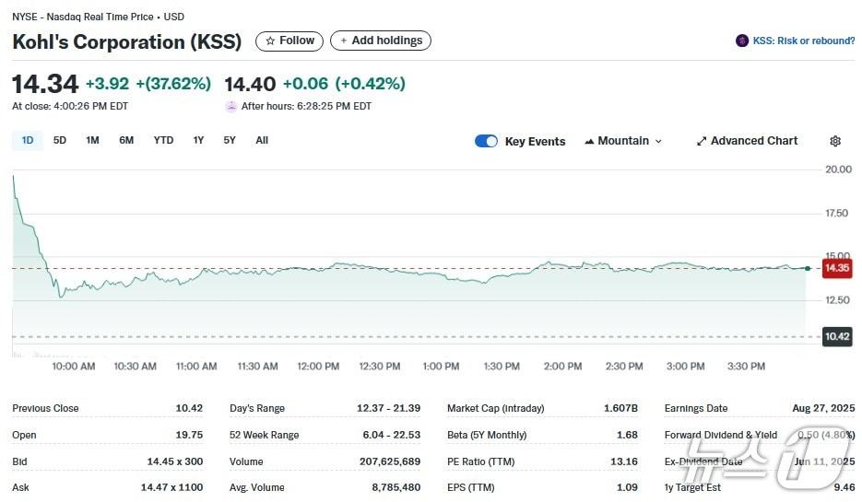Show the All time range
862x502 pixels.
[x=262, y=140]
